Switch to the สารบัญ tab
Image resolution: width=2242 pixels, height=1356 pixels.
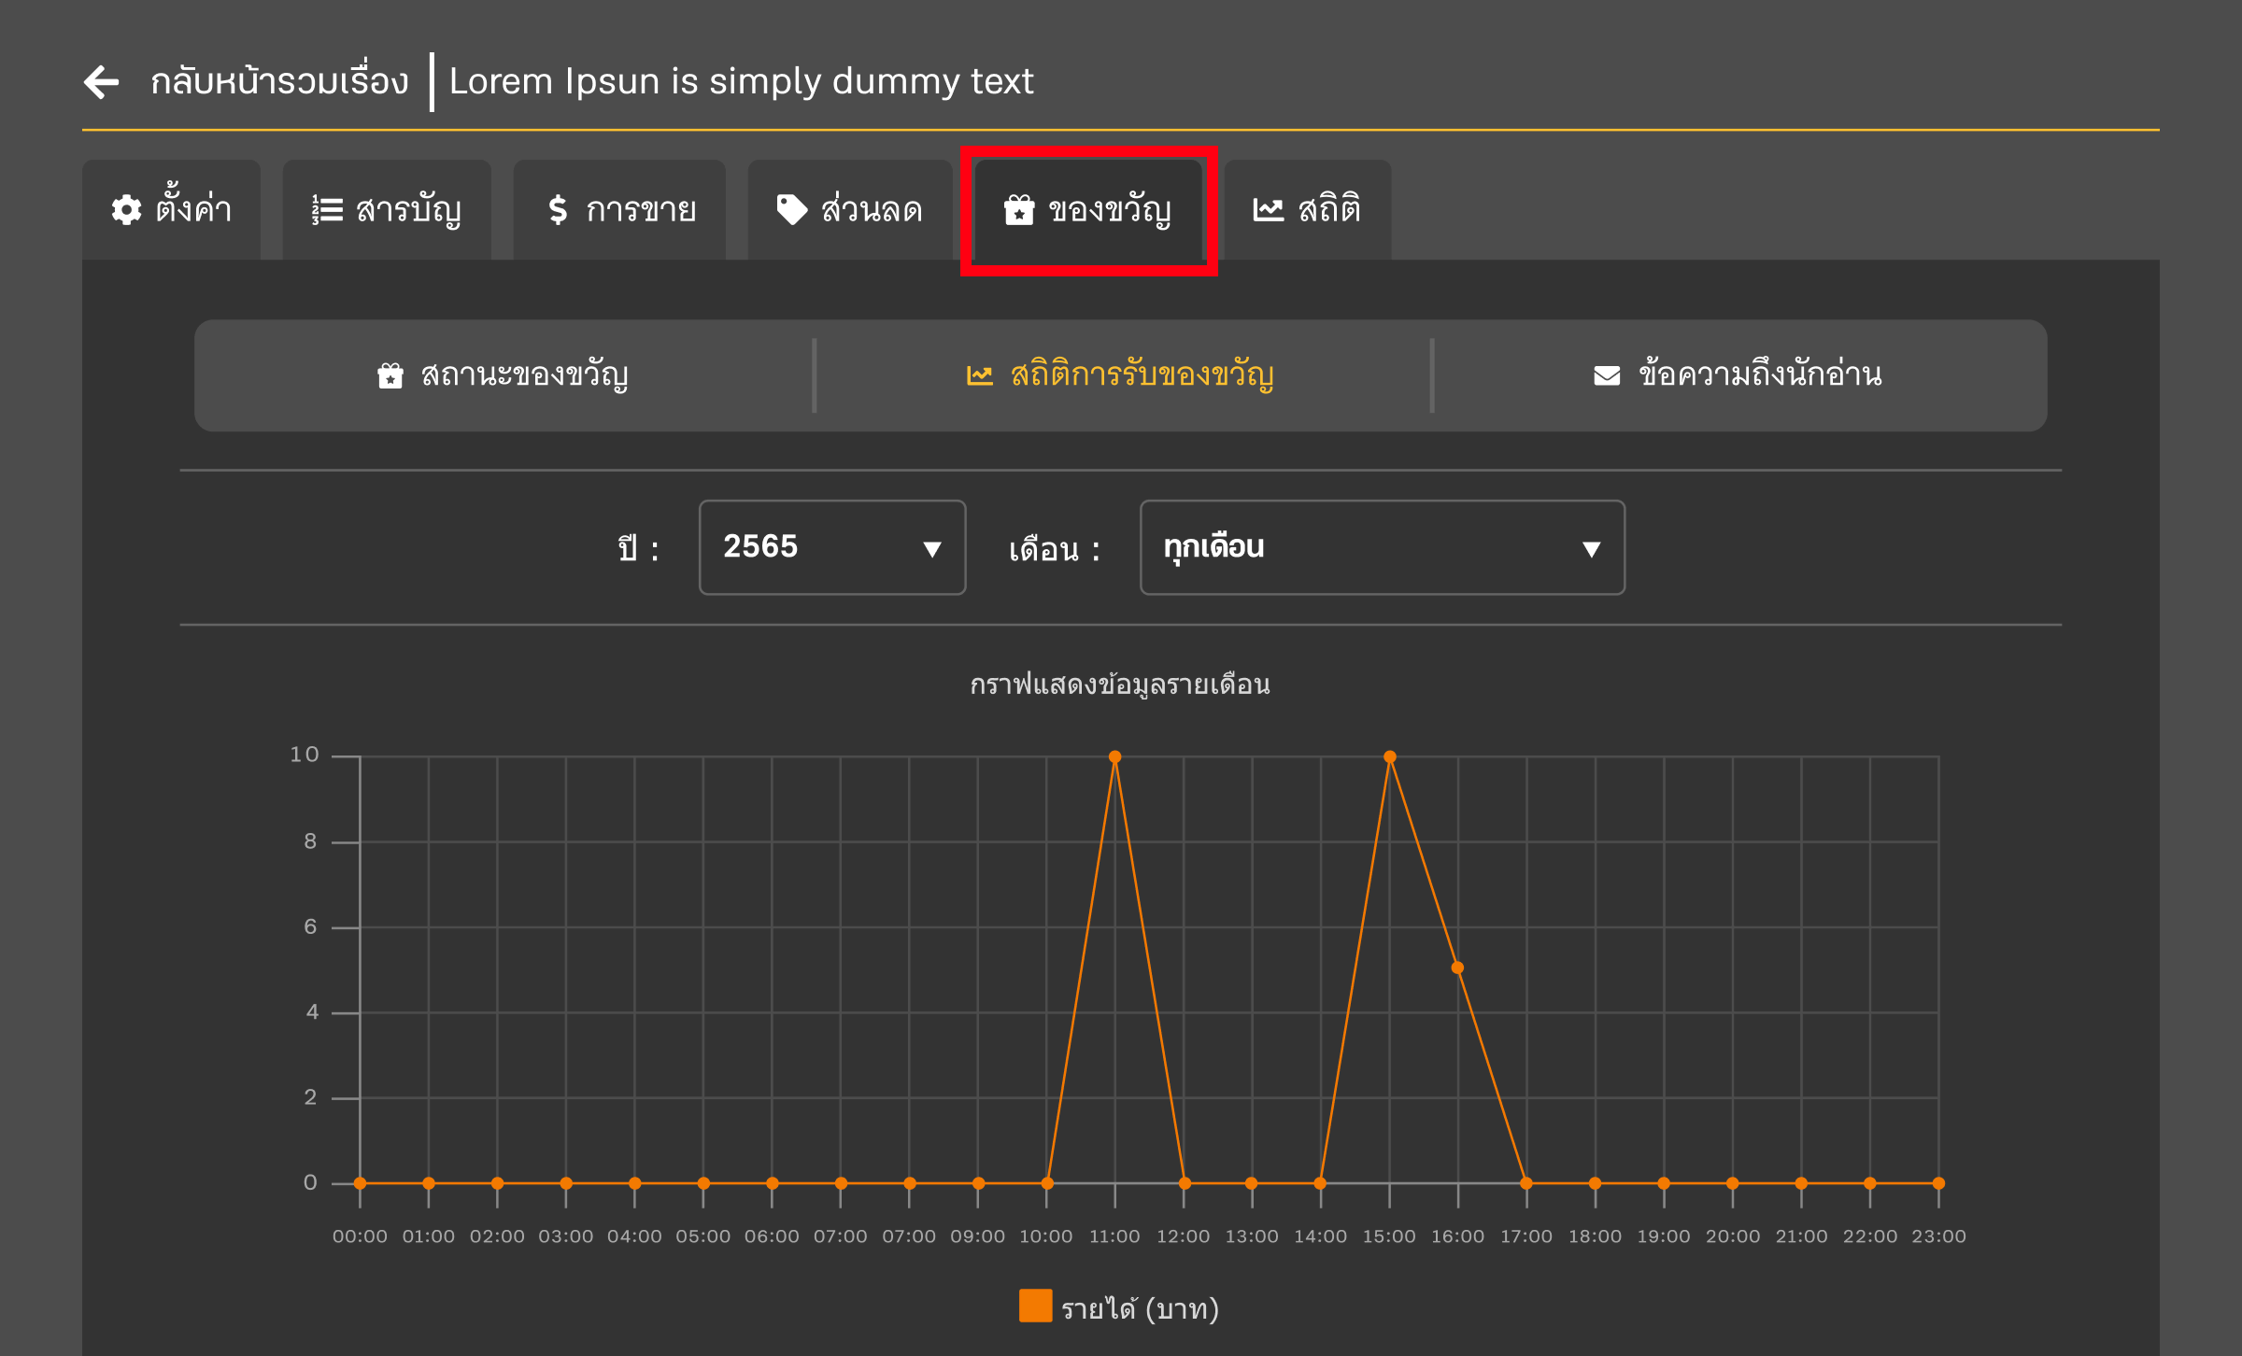pos(387,209)
